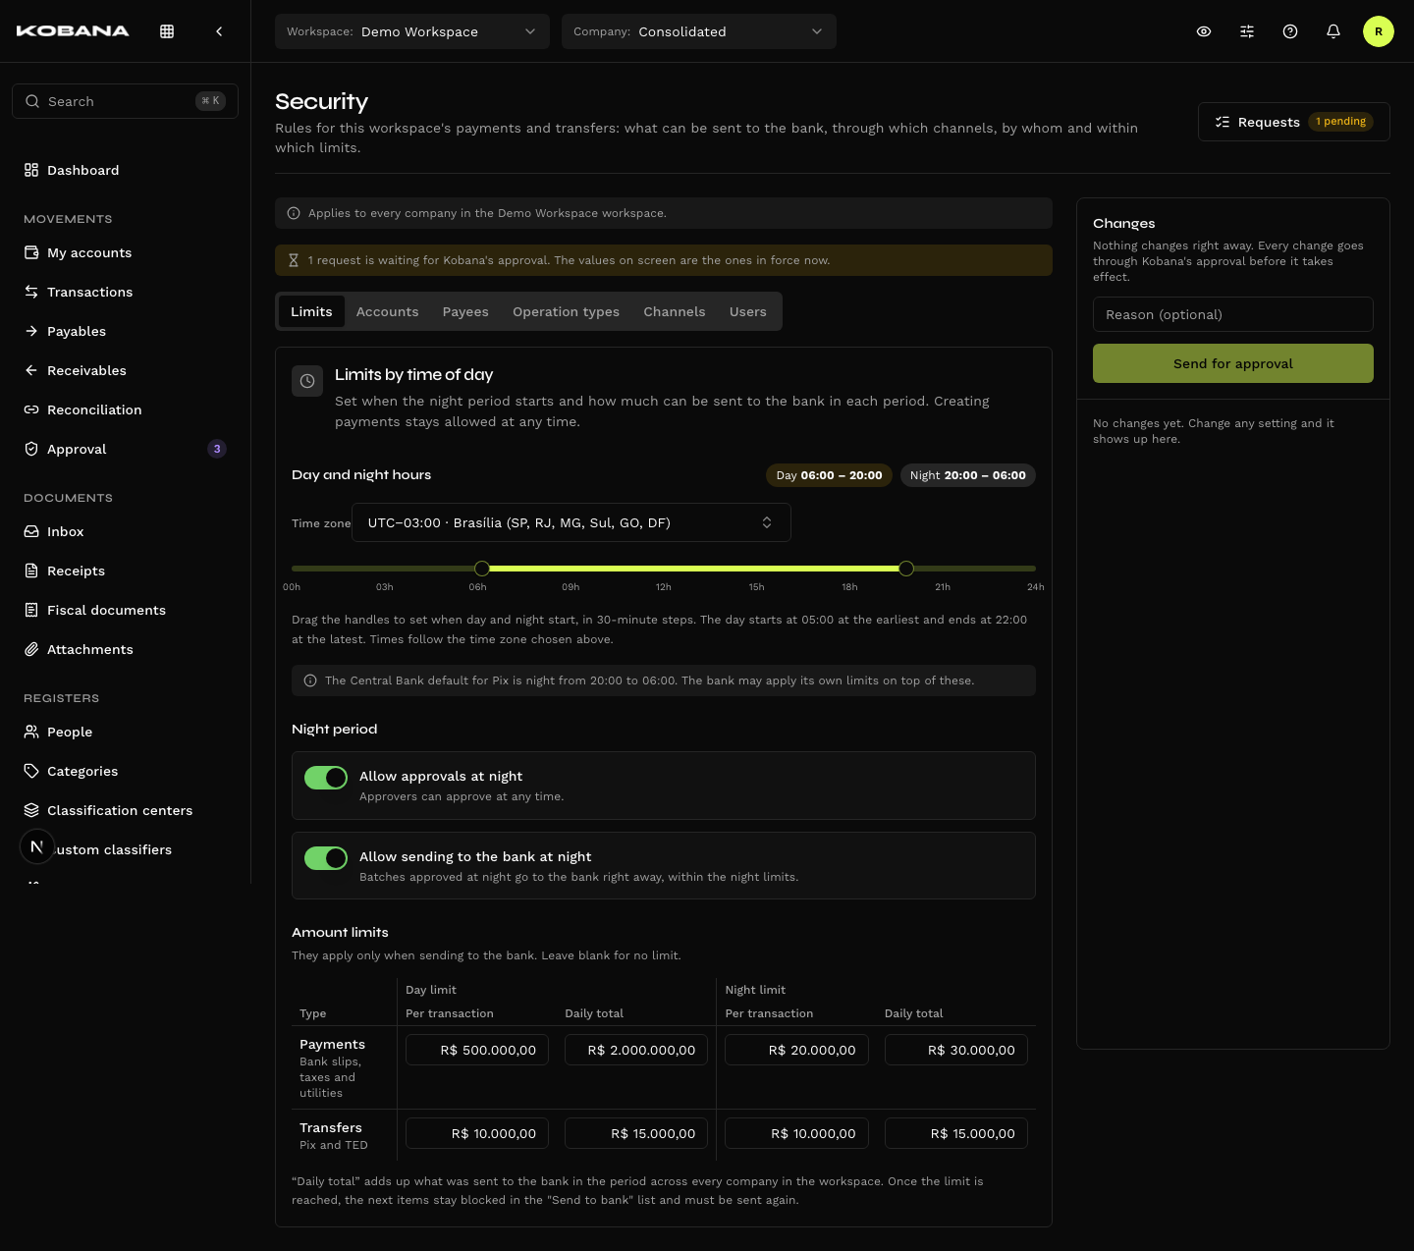The width and height of the screenshot is (1414, 1251).
Task: Open Transactions in the sidebar
Action: [125, 292]
